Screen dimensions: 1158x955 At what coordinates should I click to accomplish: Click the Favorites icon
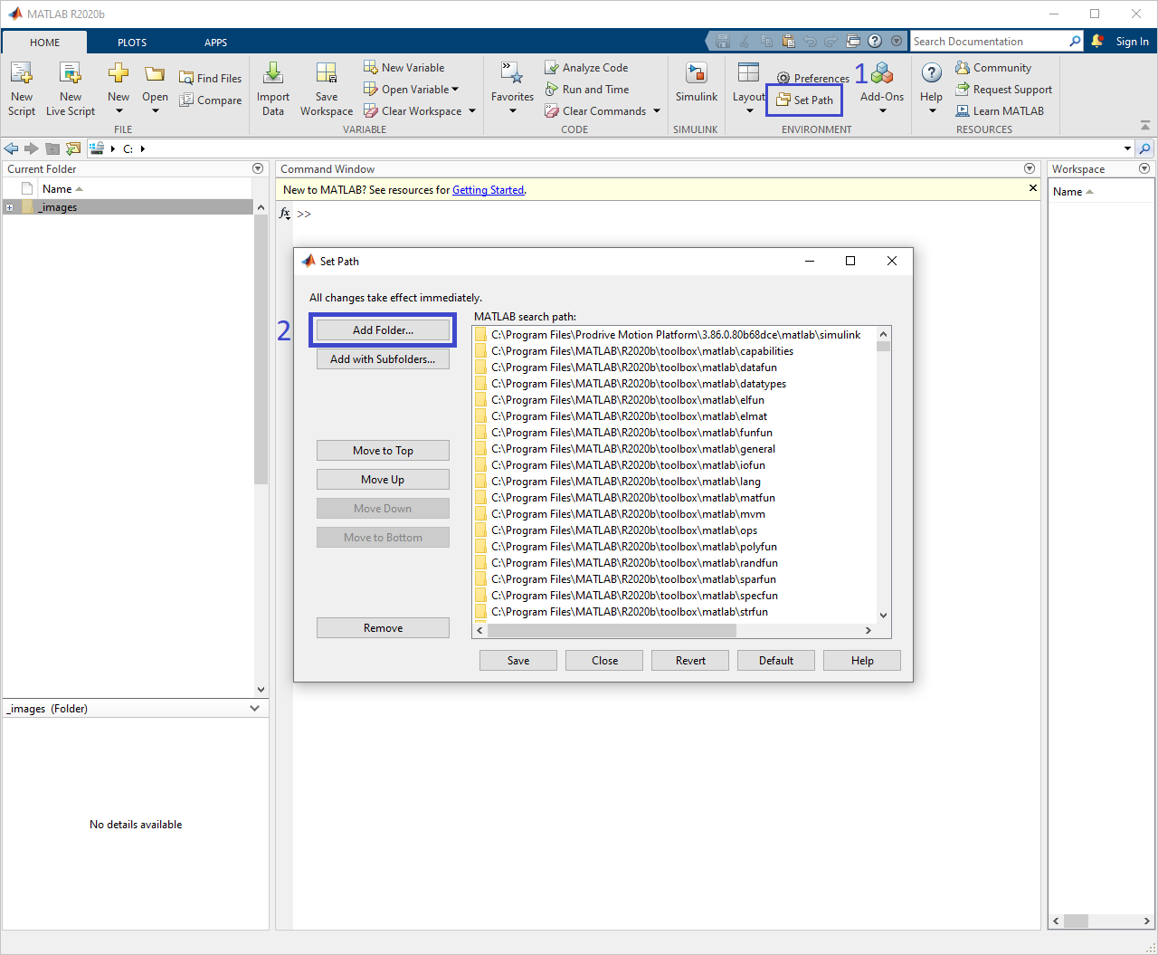click(x=512, y=86)
